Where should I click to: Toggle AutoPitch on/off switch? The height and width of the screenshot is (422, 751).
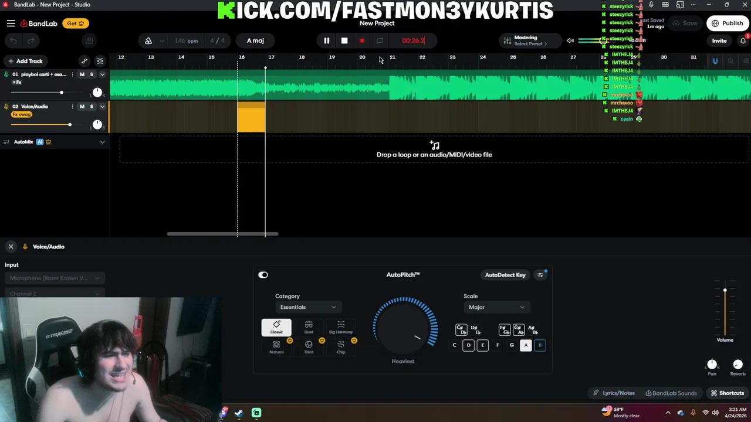pos(263,275)
